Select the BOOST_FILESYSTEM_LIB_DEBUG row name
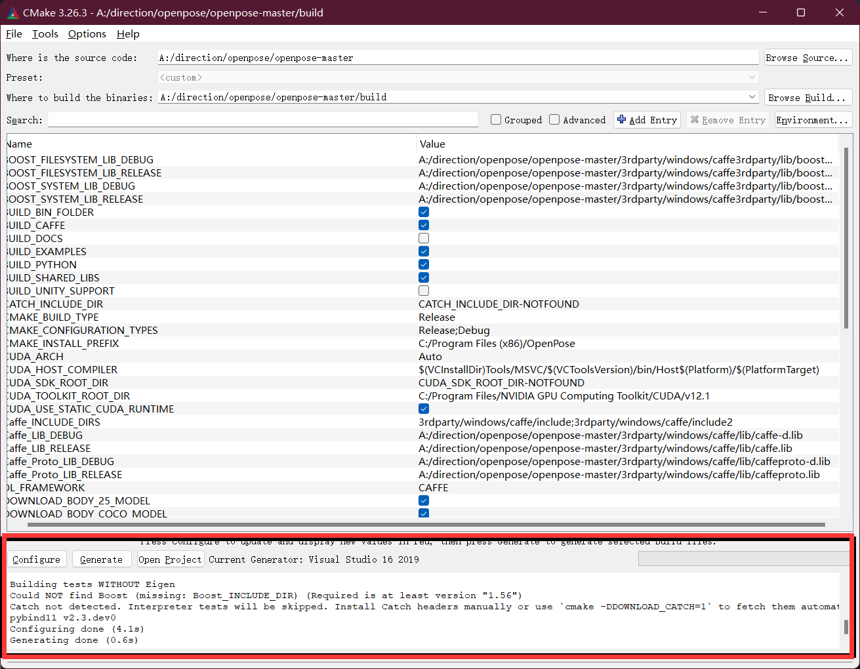The width and height of the screenshot is (860, 669). point(80,159)
